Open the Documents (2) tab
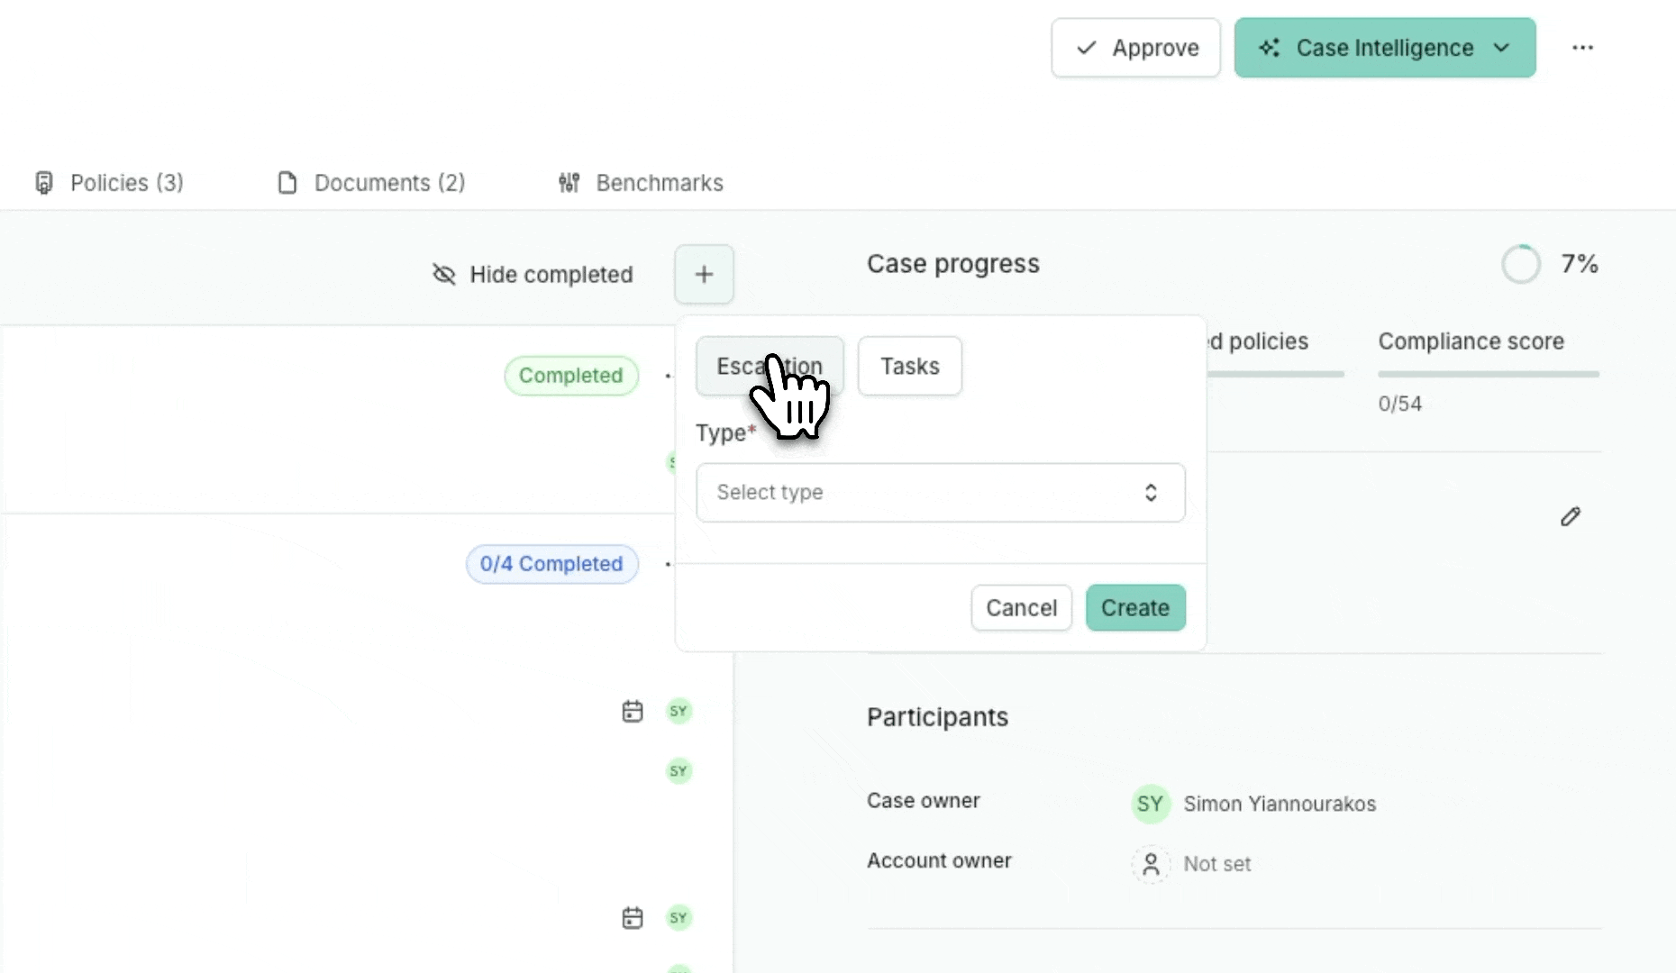 click(371, 183)
